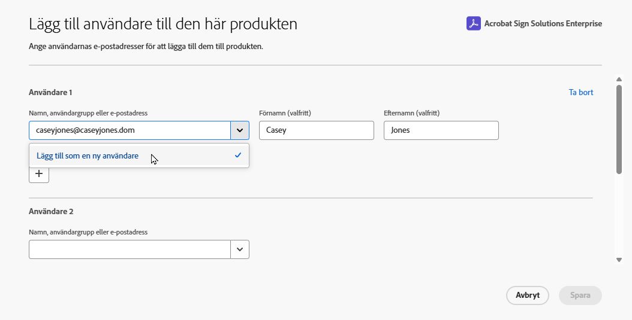The height and width of the screenshot is (320, 632).
Task: Focus the empty Användare 2 email field
Action: 130,249
